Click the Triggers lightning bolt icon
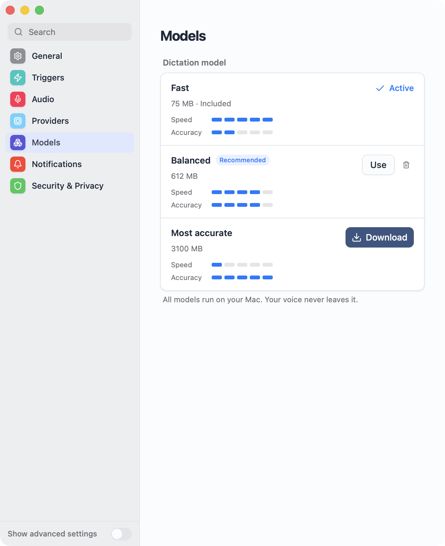 click(18, 78)
